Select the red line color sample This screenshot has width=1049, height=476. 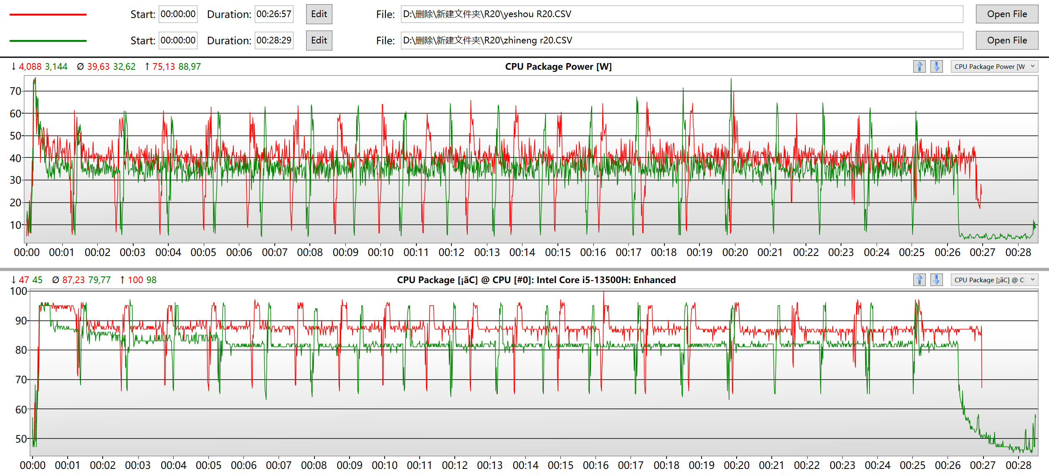click(x=48, y=15)
